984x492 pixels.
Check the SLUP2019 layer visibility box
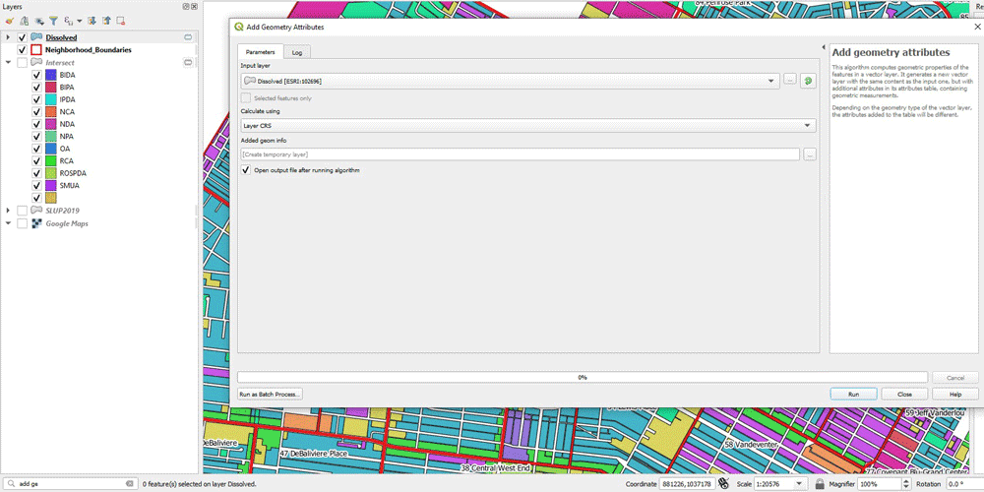tap(22, 211)
